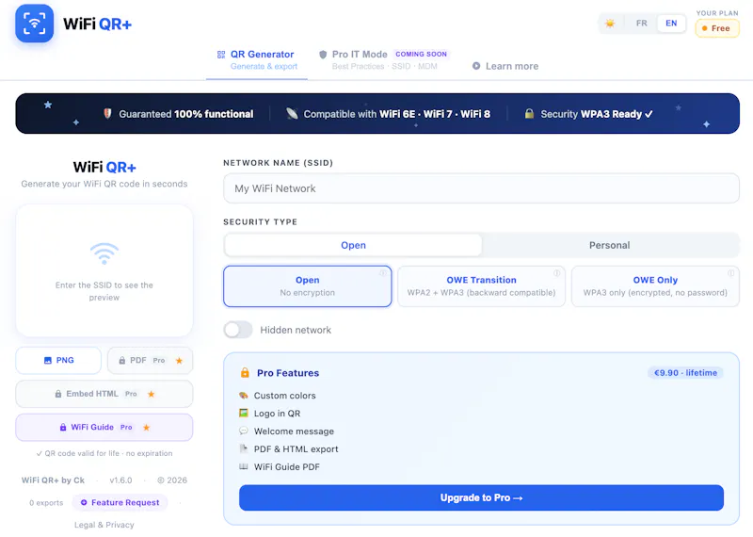The width and height of the screenshot is (753, 537).
Task: Click the locked PDF Pro export button
Action: [x=150, y=360]
